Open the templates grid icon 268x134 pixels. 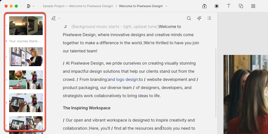click(x=253, y=6)
